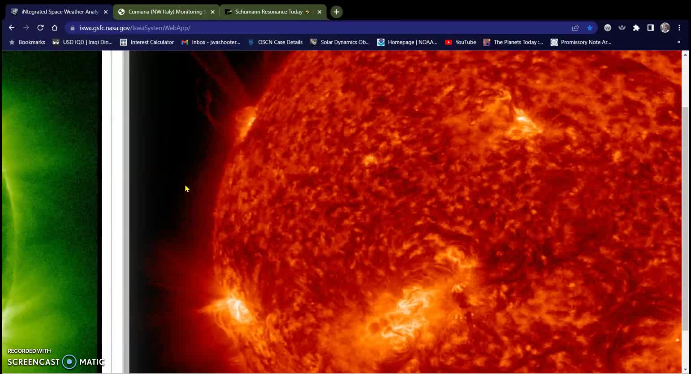Reload the current page

40,28
